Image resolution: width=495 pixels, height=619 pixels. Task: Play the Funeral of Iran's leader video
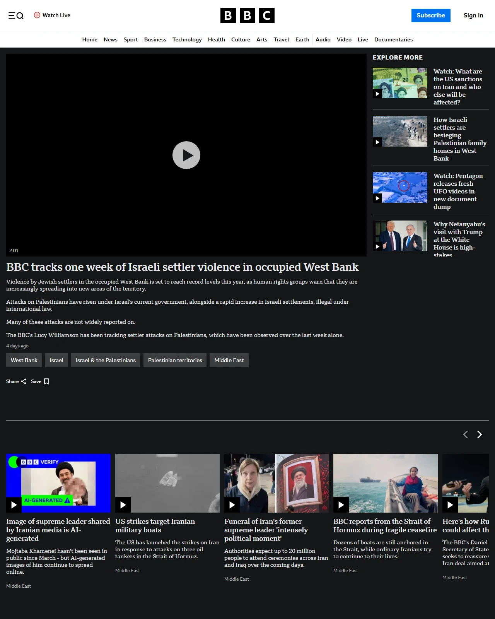[x=232, y=505]
